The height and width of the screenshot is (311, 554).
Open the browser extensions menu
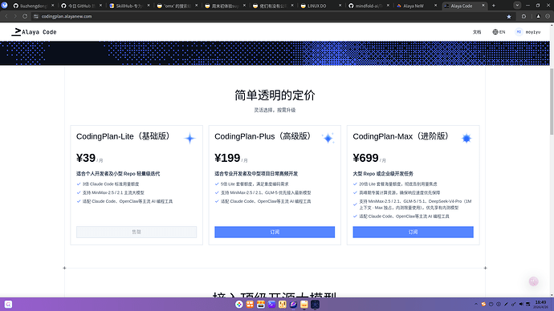click(x=523, y=16)
